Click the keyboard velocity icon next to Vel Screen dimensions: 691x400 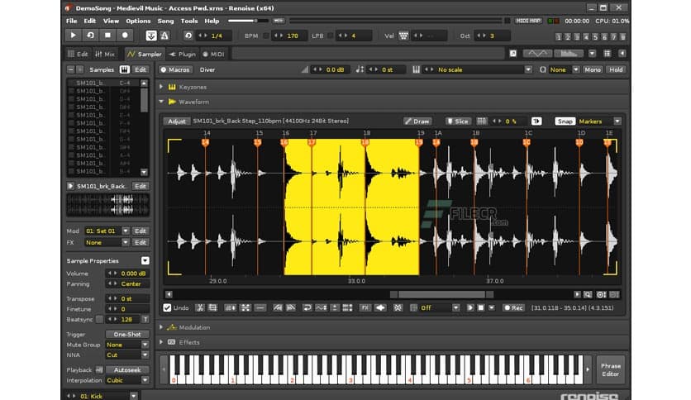tap(403, 36)
